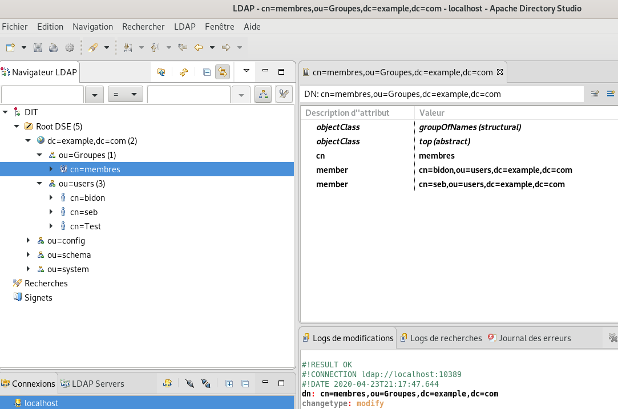618x409 pixels.
Task: Open the Fichier menu
Action: (x=15, y=27)
